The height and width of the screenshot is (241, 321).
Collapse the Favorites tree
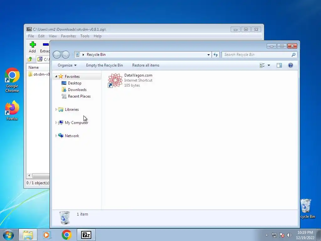coord(56,76)
